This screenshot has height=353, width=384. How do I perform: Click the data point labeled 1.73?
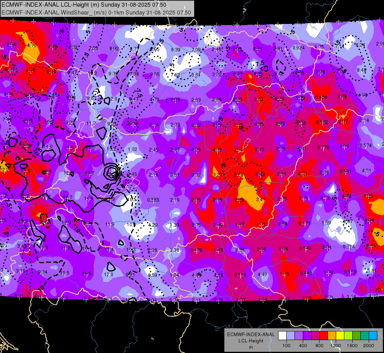click(x=261, y=224)
